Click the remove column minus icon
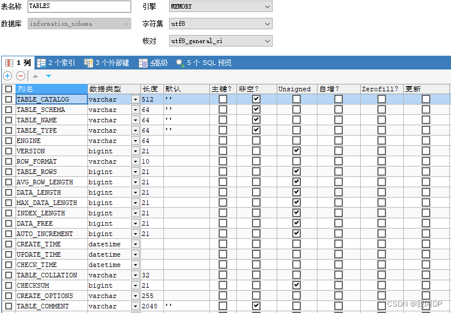Screen dimensions: 451x313 tap(21, 76)
